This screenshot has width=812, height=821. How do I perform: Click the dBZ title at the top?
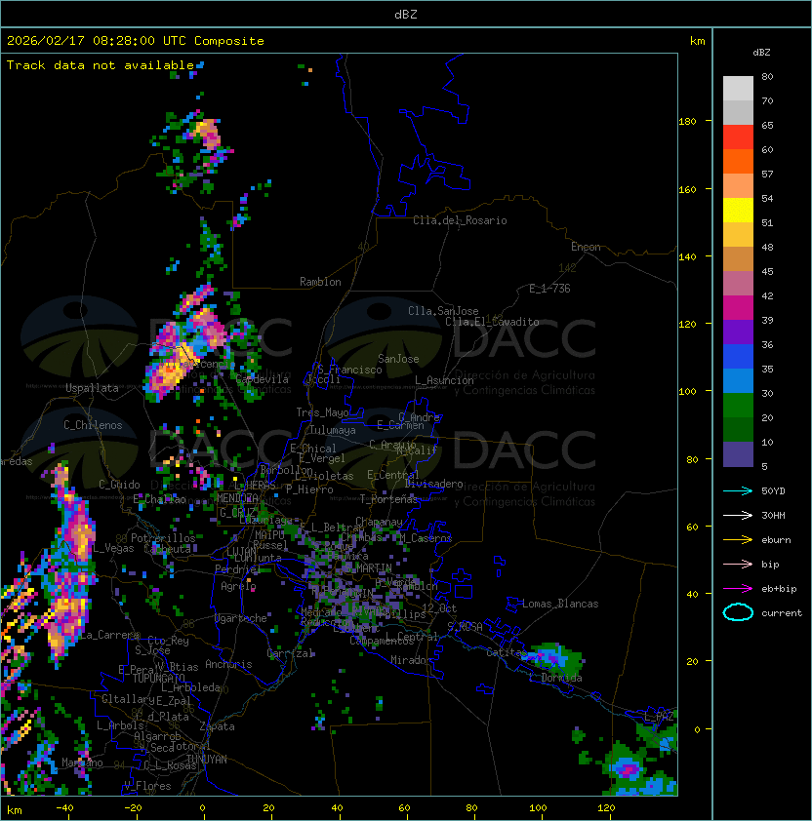(x=406, y=14)
